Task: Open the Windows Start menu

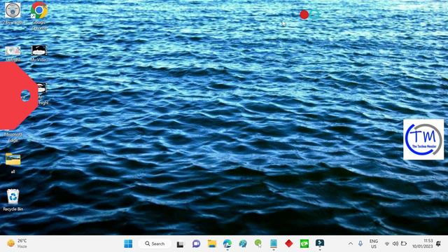Action: 128,244
